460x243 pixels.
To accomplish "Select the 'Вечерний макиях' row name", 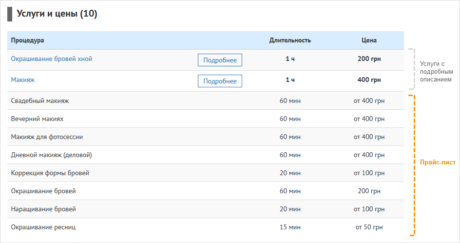I will 37,119.
